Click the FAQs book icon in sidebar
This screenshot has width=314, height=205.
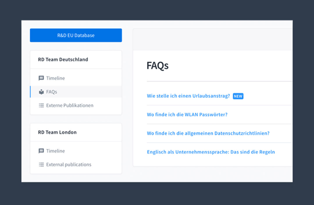tap(41, 92)
